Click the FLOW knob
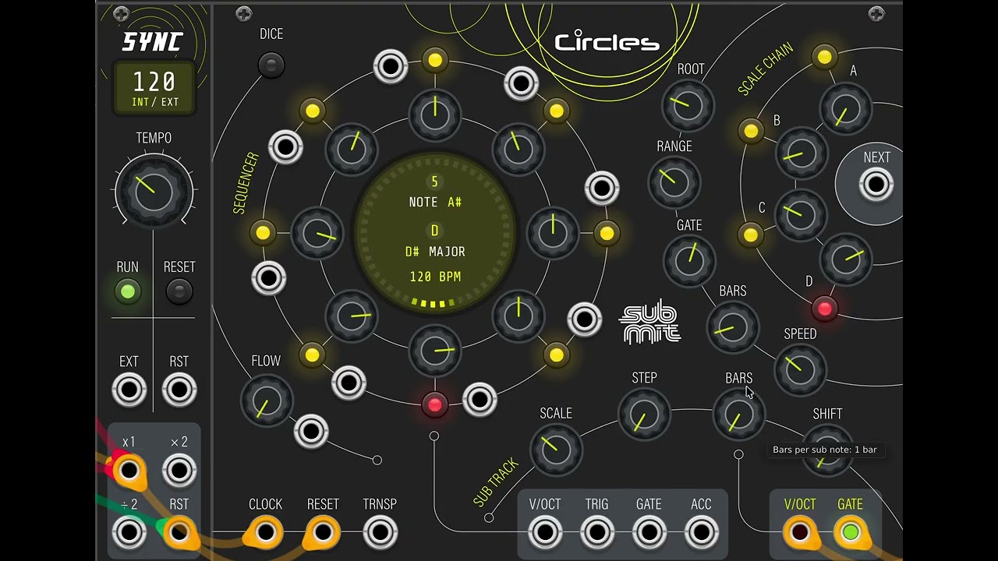 (267, 400)
